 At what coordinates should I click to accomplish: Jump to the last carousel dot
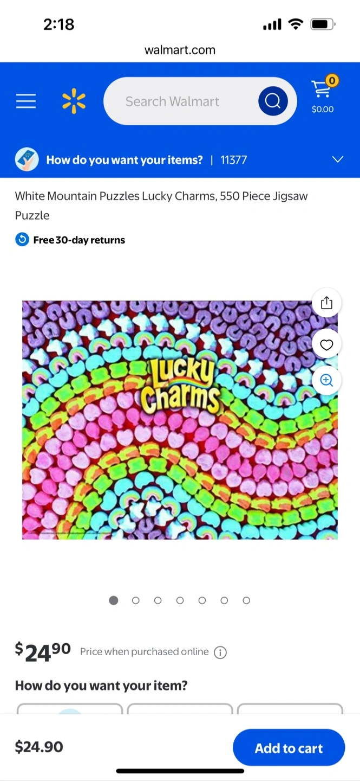[246, 600]
